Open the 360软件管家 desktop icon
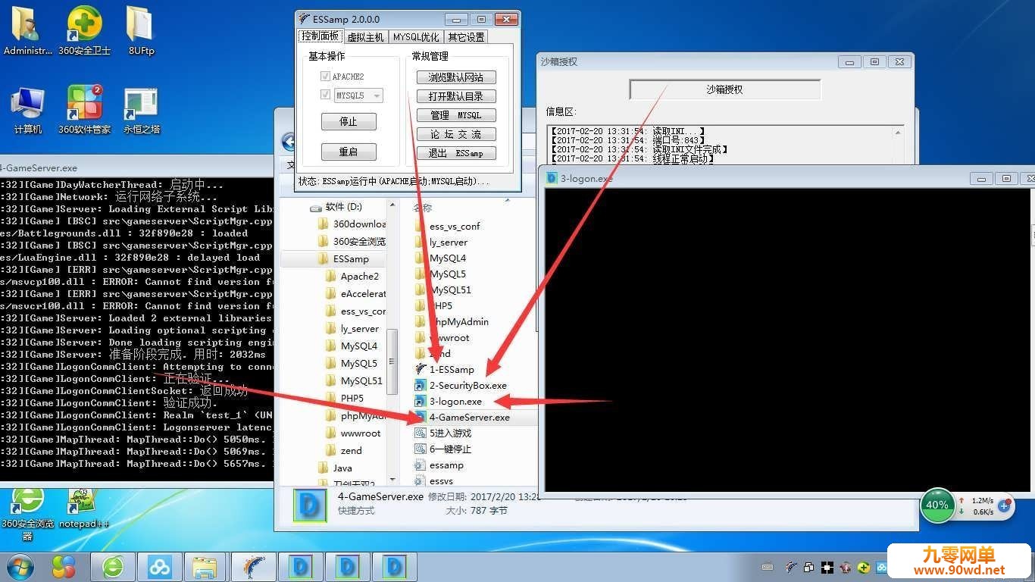Screen dimensions: 1035x582 point(84,110)
